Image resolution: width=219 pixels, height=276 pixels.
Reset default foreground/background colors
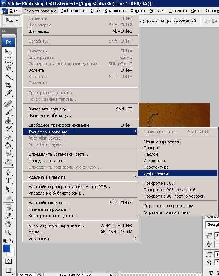[5, 241]
